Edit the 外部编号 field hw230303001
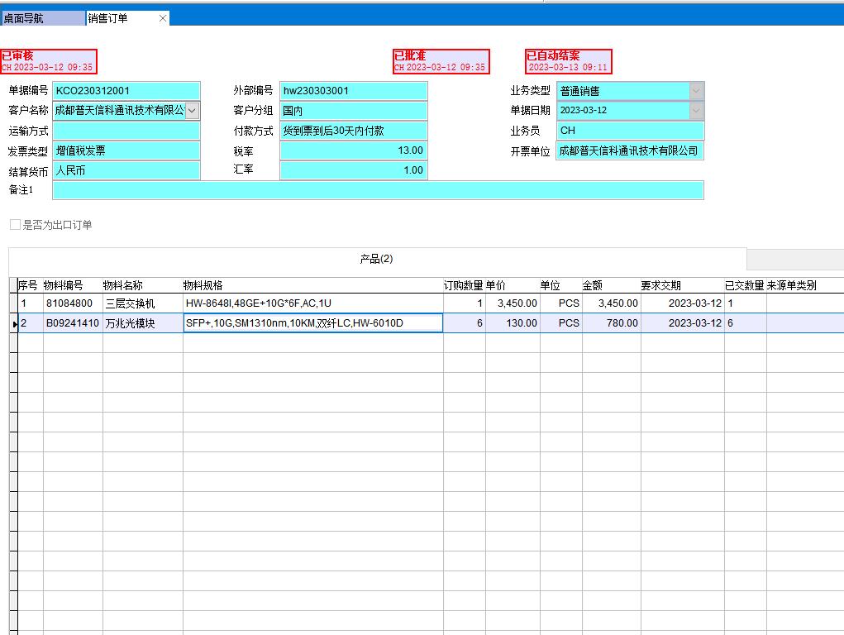Viewport: 844px width, 635px height. [353, 90]
